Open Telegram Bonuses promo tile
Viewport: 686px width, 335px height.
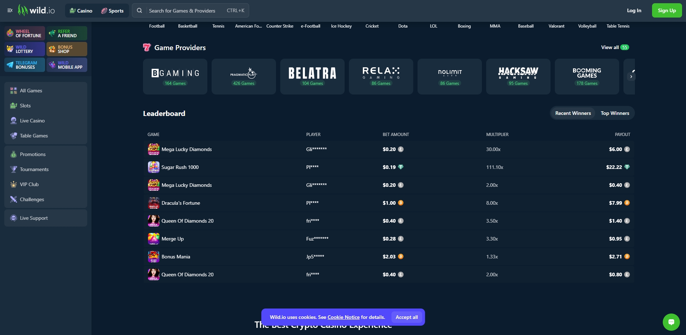(x=25, y=65)
